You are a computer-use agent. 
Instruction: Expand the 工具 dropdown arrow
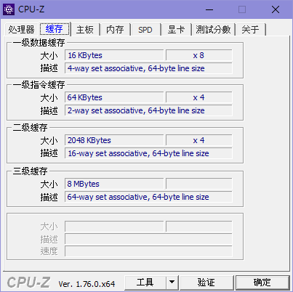click(172, 283)
